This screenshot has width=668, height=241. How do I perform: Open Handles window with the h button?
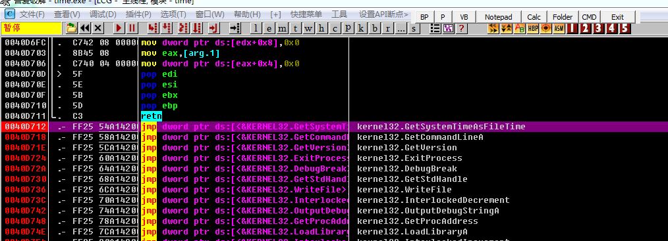(x=321, y=28)
